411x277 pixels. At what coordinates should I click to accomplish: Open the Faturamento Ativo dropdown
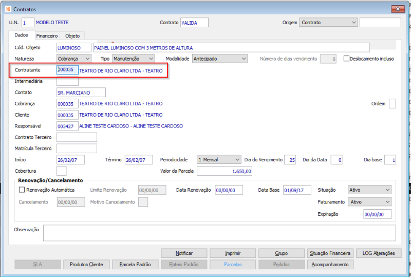pos(369,202)
